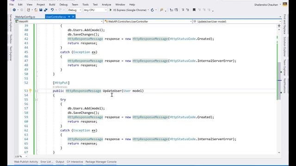Open the Help menu

tap(132, 5)
